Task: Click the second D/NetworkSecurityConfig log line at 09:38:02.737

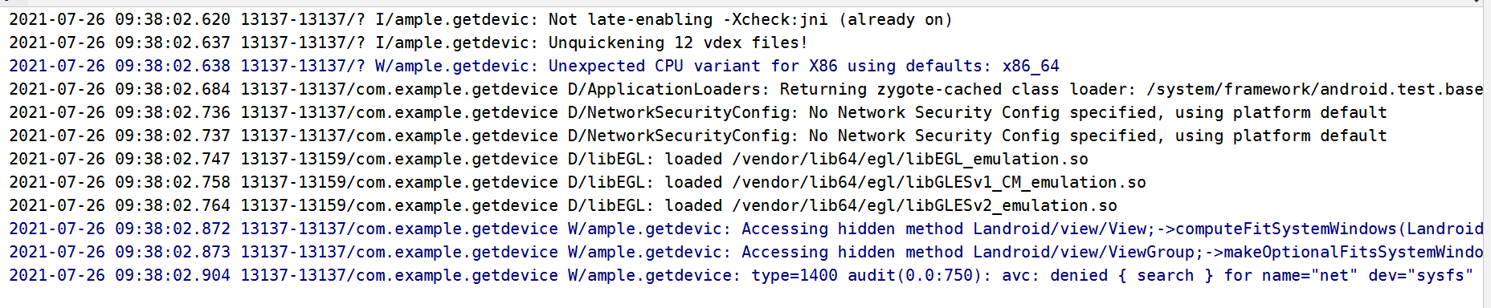Action: coord(698,136)
